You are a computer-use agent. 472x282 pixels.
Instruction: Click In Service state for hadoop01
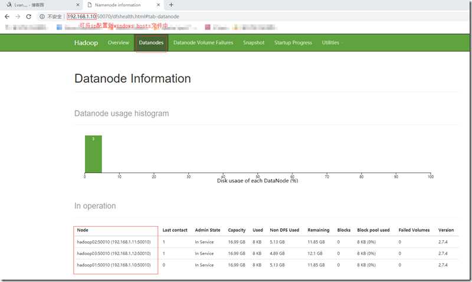204,265
